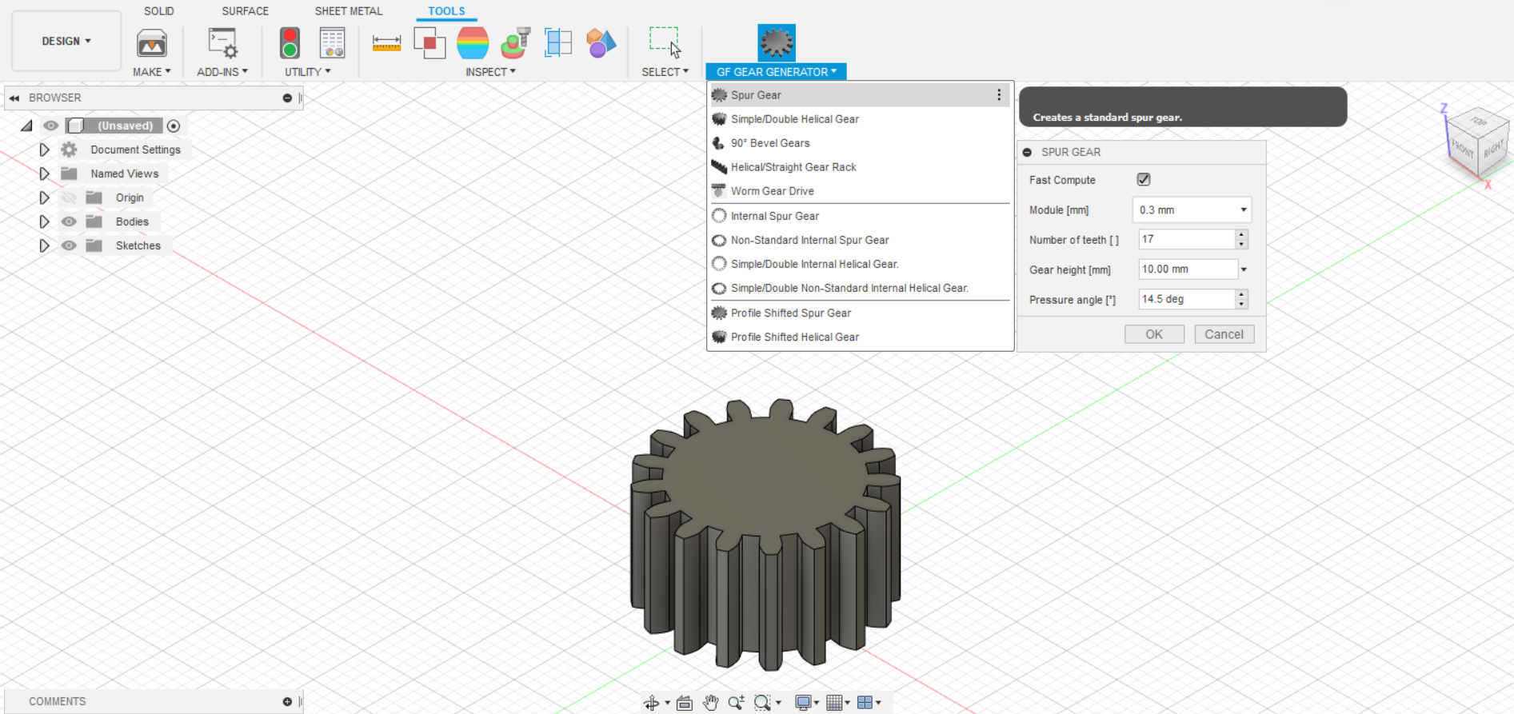Hide the Bodies folder visibility
The height and width of the screenshot is (714, 1514).
[70, 221]
